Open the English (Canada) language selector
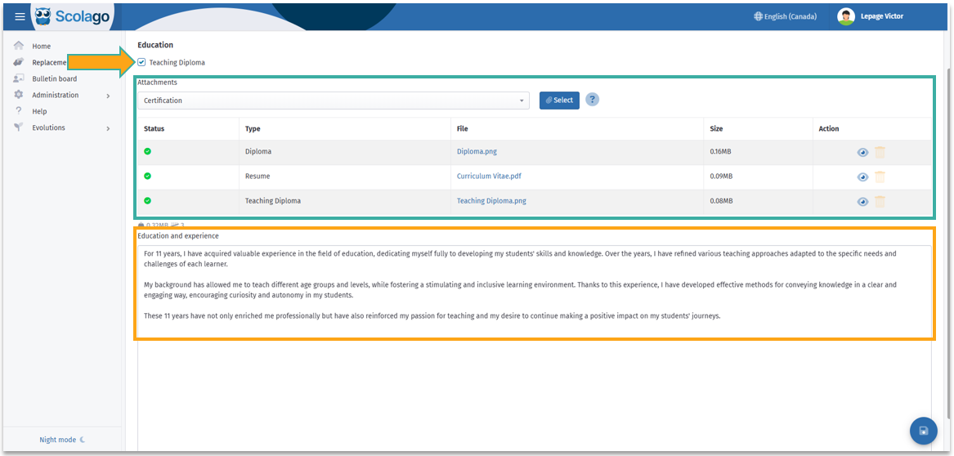Viewport: 954px width, 456px height. (x=785, y=16)
